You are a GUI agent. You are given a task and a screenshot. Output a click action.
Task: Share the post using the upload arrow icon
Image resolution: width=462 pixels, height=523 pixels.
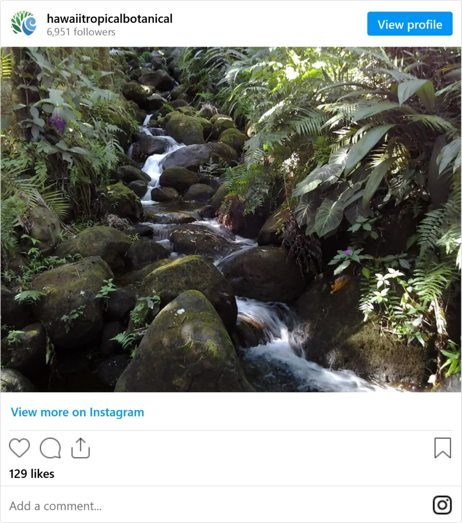[81, 447]
